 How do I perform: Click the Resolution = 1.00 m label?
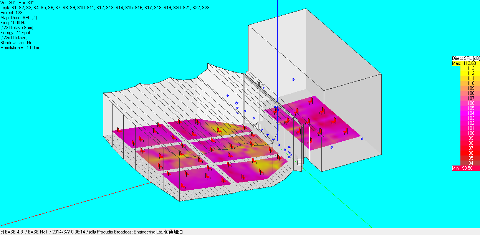pos(20,48)
